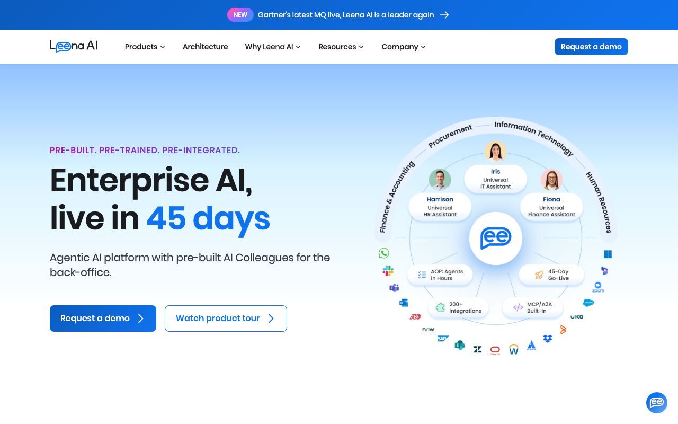Click the UKG logo
Screen dimensions: 678x424
[577, 317]
